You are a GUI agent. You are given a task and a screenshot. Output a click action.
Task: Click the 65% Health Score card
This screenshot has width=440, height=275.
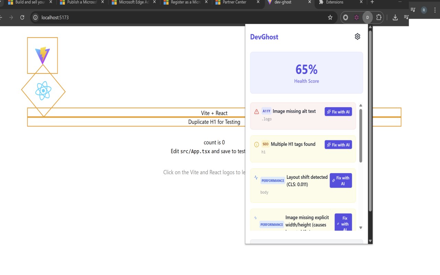click(307, 73)
